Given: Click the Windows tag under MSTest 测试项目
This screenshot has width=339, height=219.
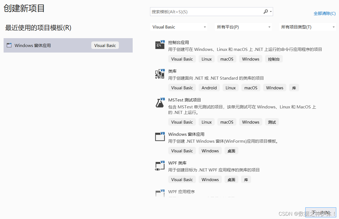Looking at the screenshot, I should [251, 122].
